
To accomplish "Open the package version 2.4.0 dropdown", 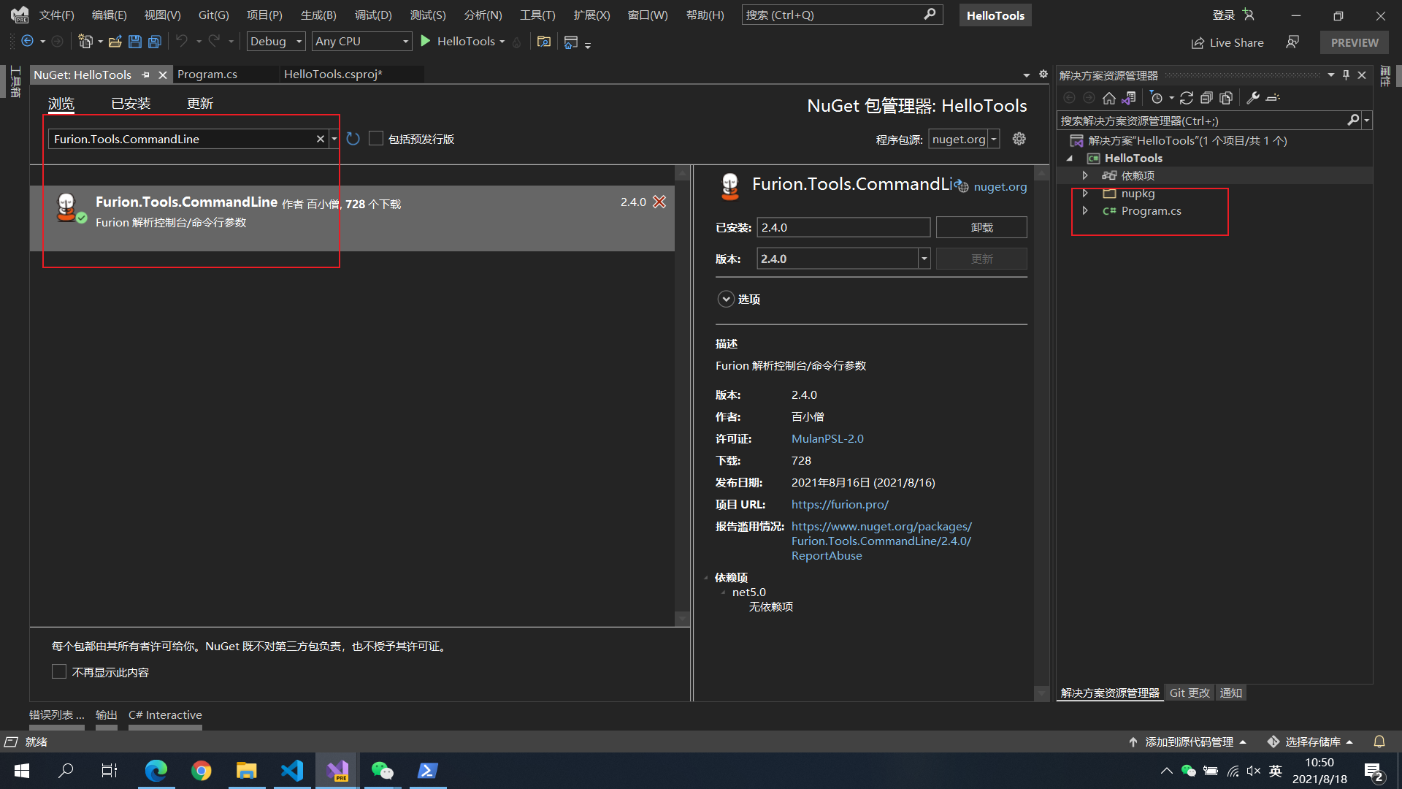I will [x=924, y=259].
